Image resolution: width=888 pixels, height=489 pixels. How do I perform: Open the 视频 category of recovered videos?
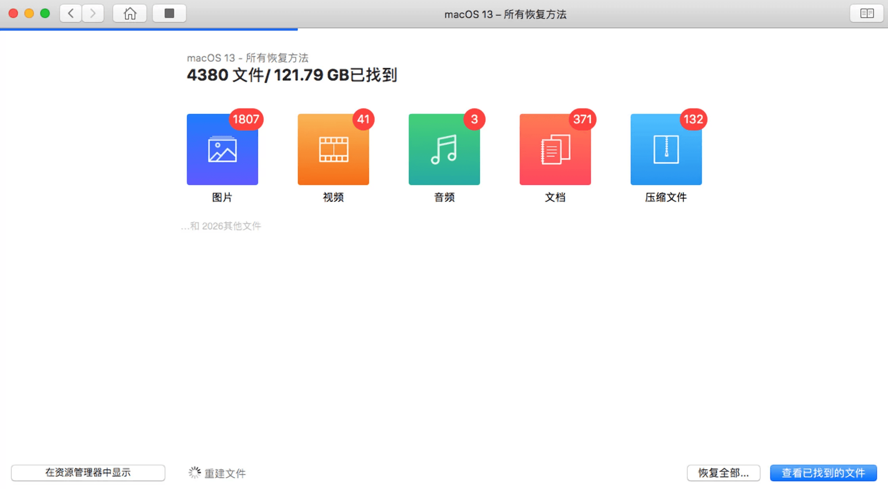pyautogui.click(x=333, y=149)
